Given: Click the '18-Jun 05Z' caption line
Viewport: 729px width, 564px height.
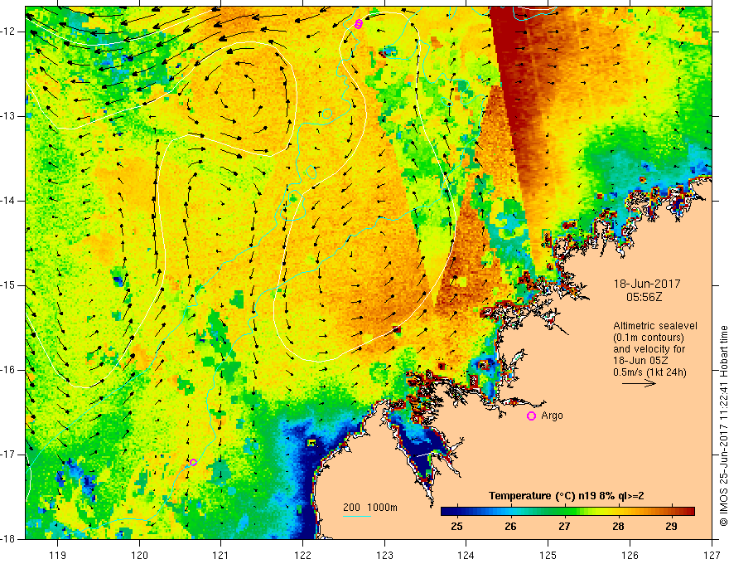Looking at the screenshot, I should pyautogui.click(x=643, y=361).
